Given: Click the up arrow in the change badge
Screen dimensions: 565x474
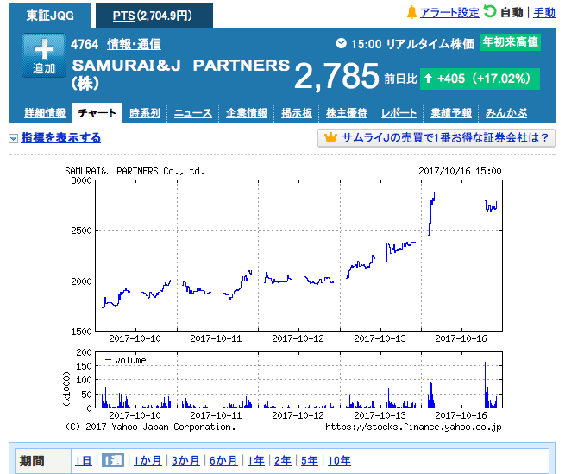Looking at the screenshot, I should click(428, 78).
